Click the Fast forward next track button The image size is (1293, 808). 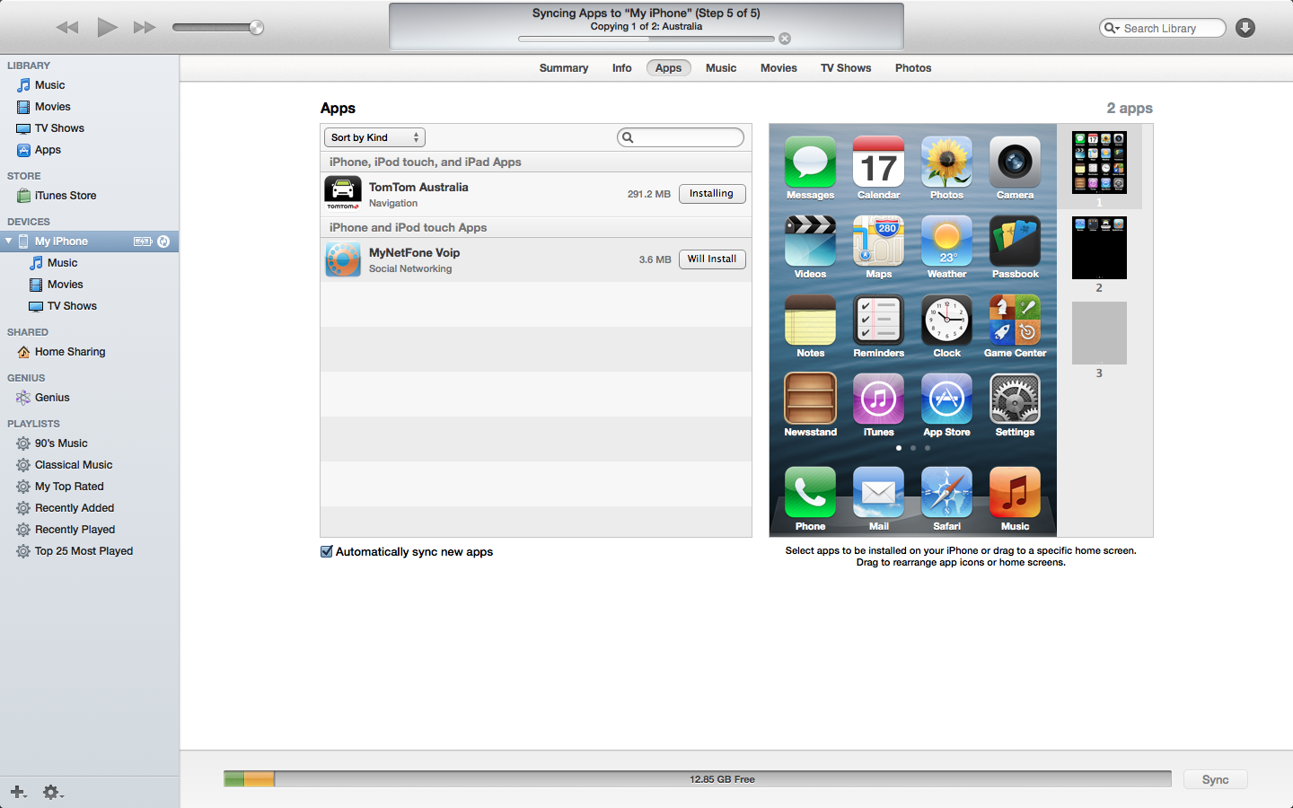[145, 27]
